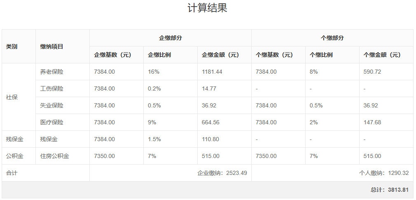The image size is (416, 200).
Task: Click 养老保险 企缴基数 7384.00
Action: [104, 72]
